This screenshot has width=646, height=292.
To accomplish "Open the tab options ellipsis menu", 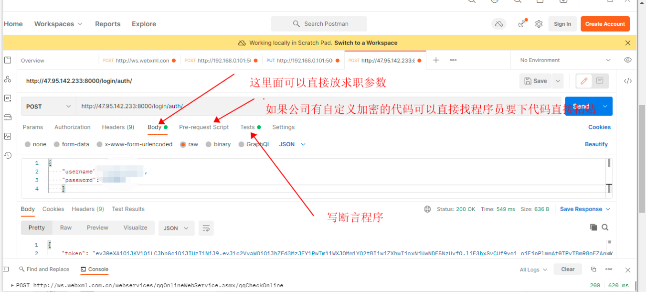I will [x=453, y=60].
